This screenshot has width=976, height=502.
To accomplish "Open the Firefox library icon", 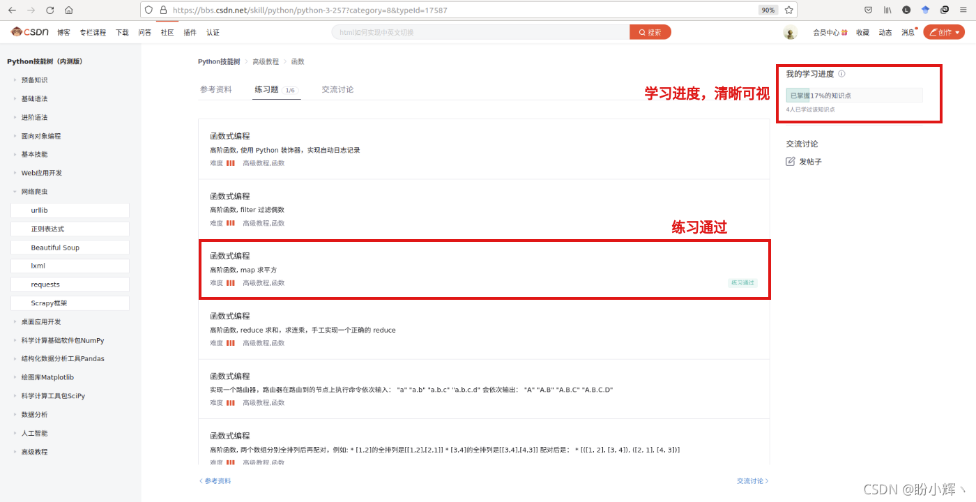I will tap(887, 10).
